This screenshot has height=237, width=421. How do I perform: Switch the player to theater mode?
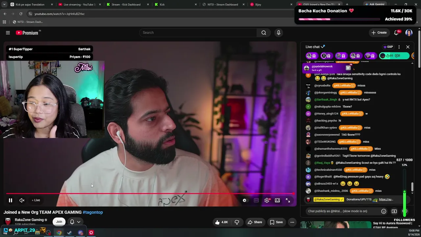277,200
